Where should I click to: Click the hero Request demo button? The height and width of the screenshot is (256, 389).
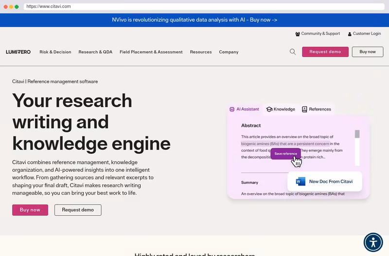(x=78, y=210)
